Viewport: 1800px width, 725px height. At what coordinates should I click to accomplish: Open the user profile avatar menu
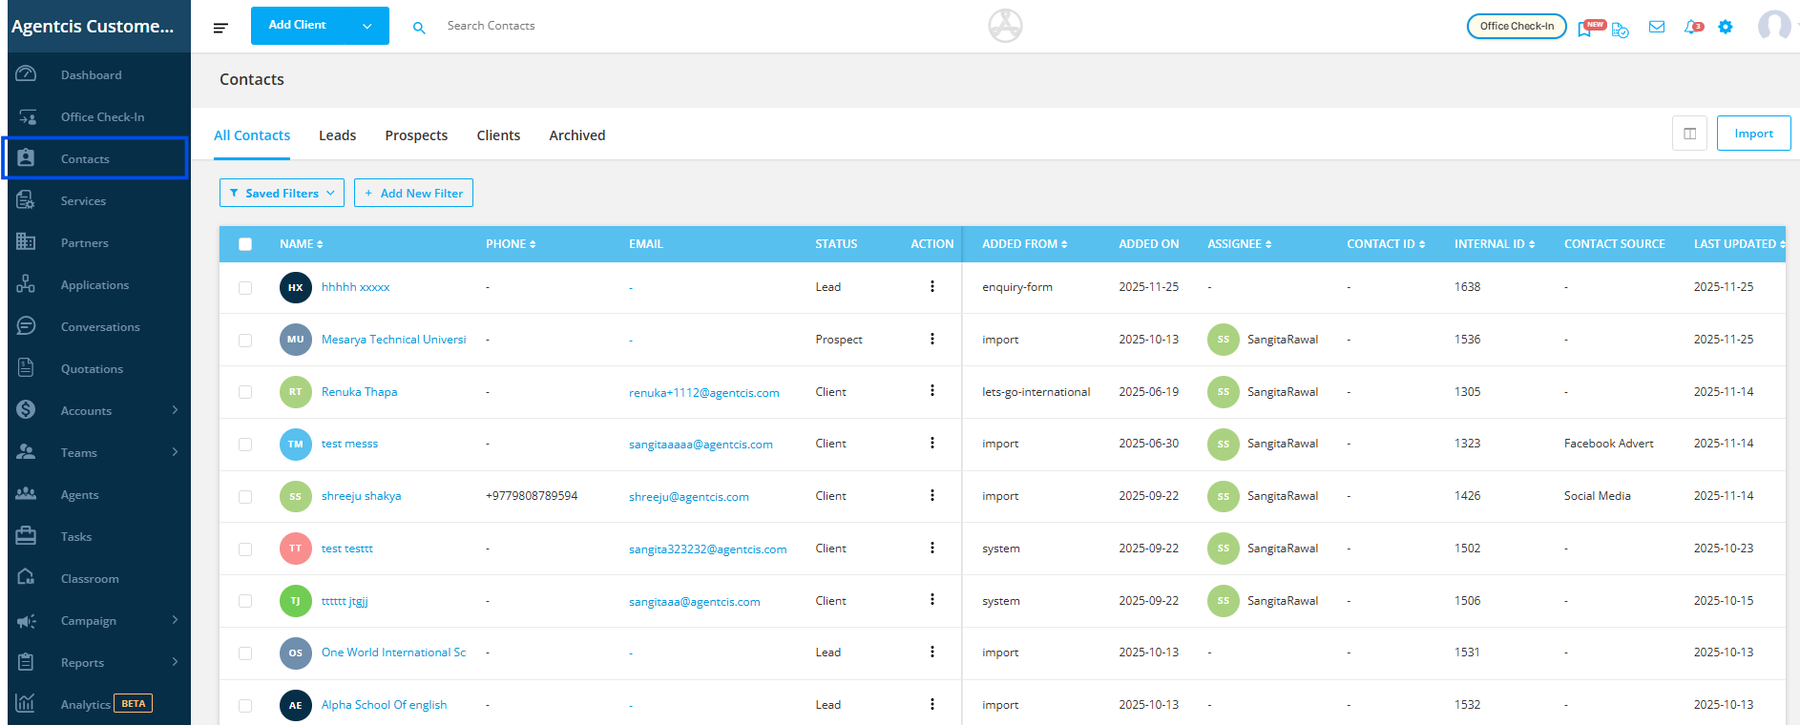point(1774,26)
